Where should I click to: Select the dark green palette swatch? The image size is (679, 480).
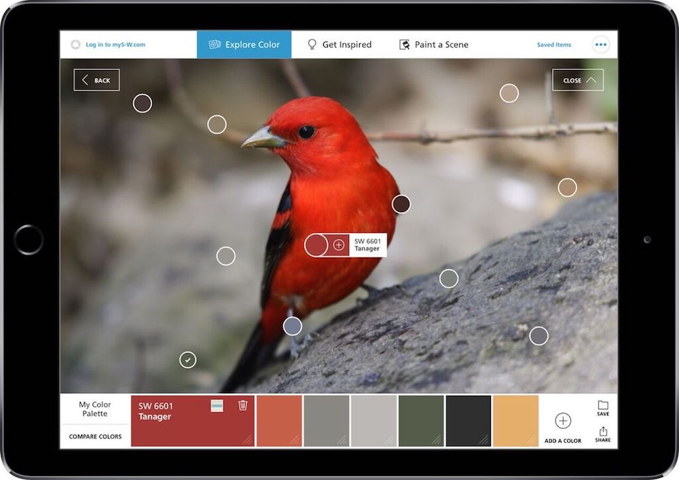point(421,421)
